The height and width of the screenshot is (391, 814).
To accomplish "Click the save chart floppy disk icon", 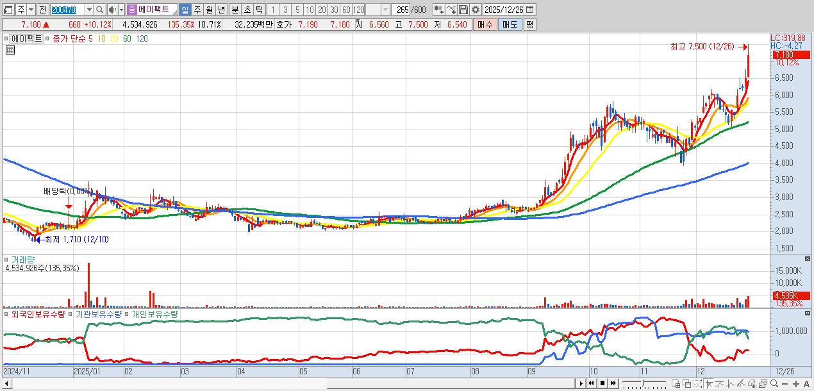I will point(464,10).
